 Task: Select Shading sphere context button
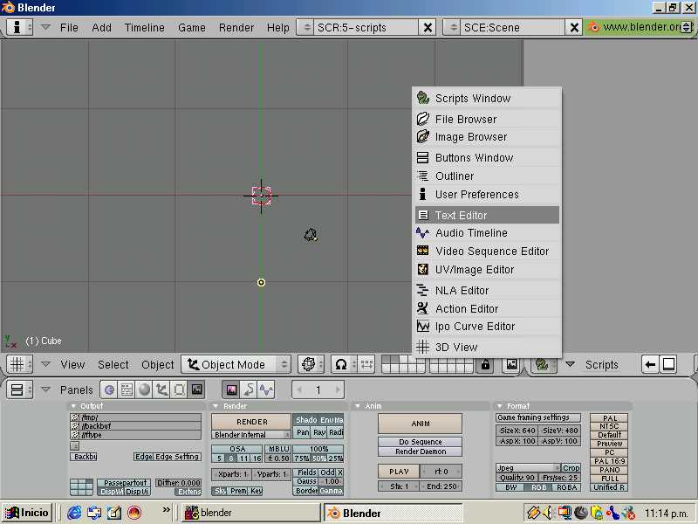(x=144, y=390)
